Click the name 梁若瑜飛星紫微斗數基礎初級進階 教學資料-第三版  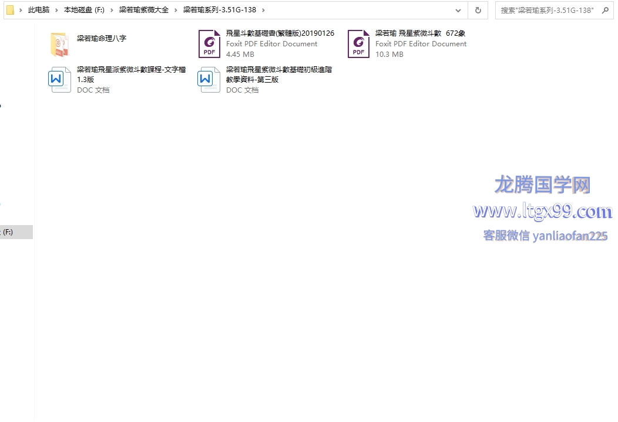click(x=279, y=74)
